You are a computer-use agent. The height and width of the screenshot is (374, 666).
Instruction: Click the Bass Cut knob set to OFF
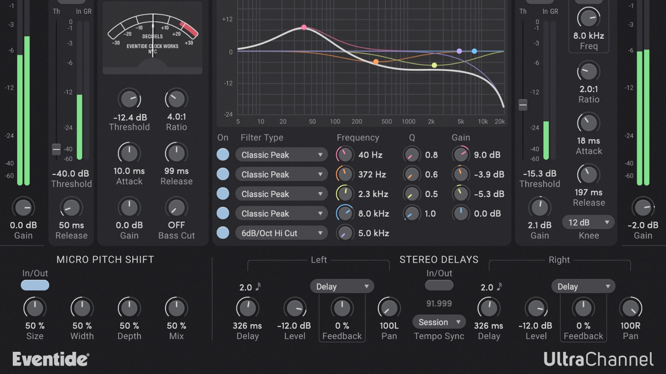click(176, 207)
